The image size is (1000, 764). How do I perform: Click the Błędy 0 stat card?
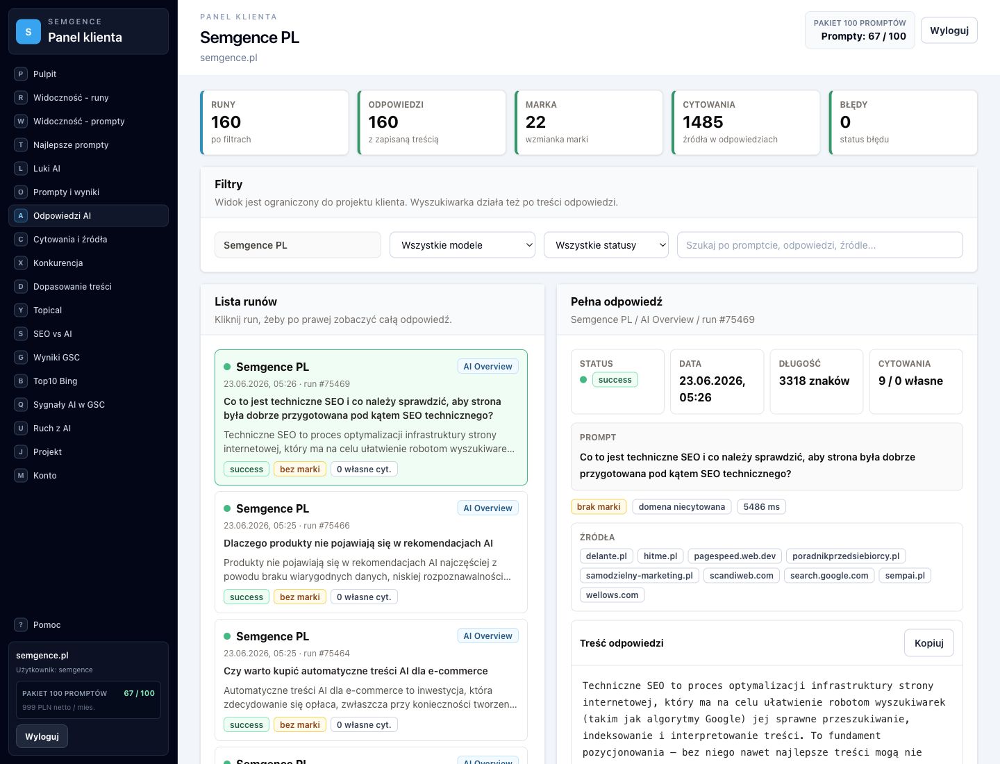click(903, 122)
